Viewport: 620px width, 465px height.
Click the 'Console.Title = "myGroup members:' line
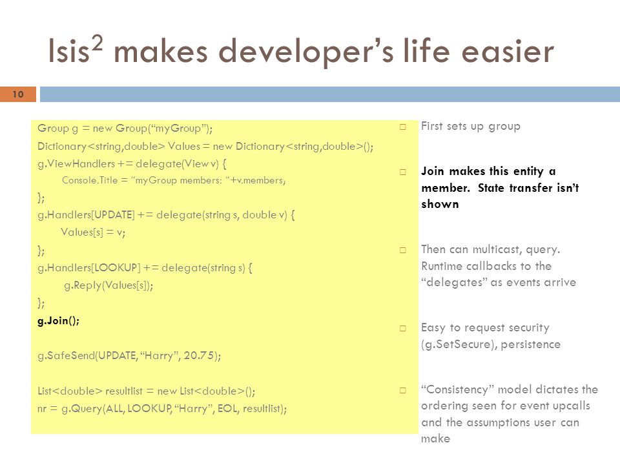click(x=174, y=180)
